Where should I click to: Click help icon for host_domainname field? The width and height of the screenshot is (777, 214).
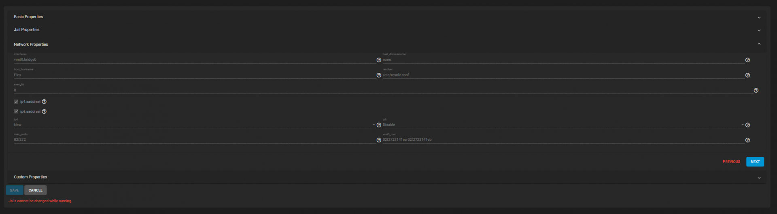click(747, 60)
